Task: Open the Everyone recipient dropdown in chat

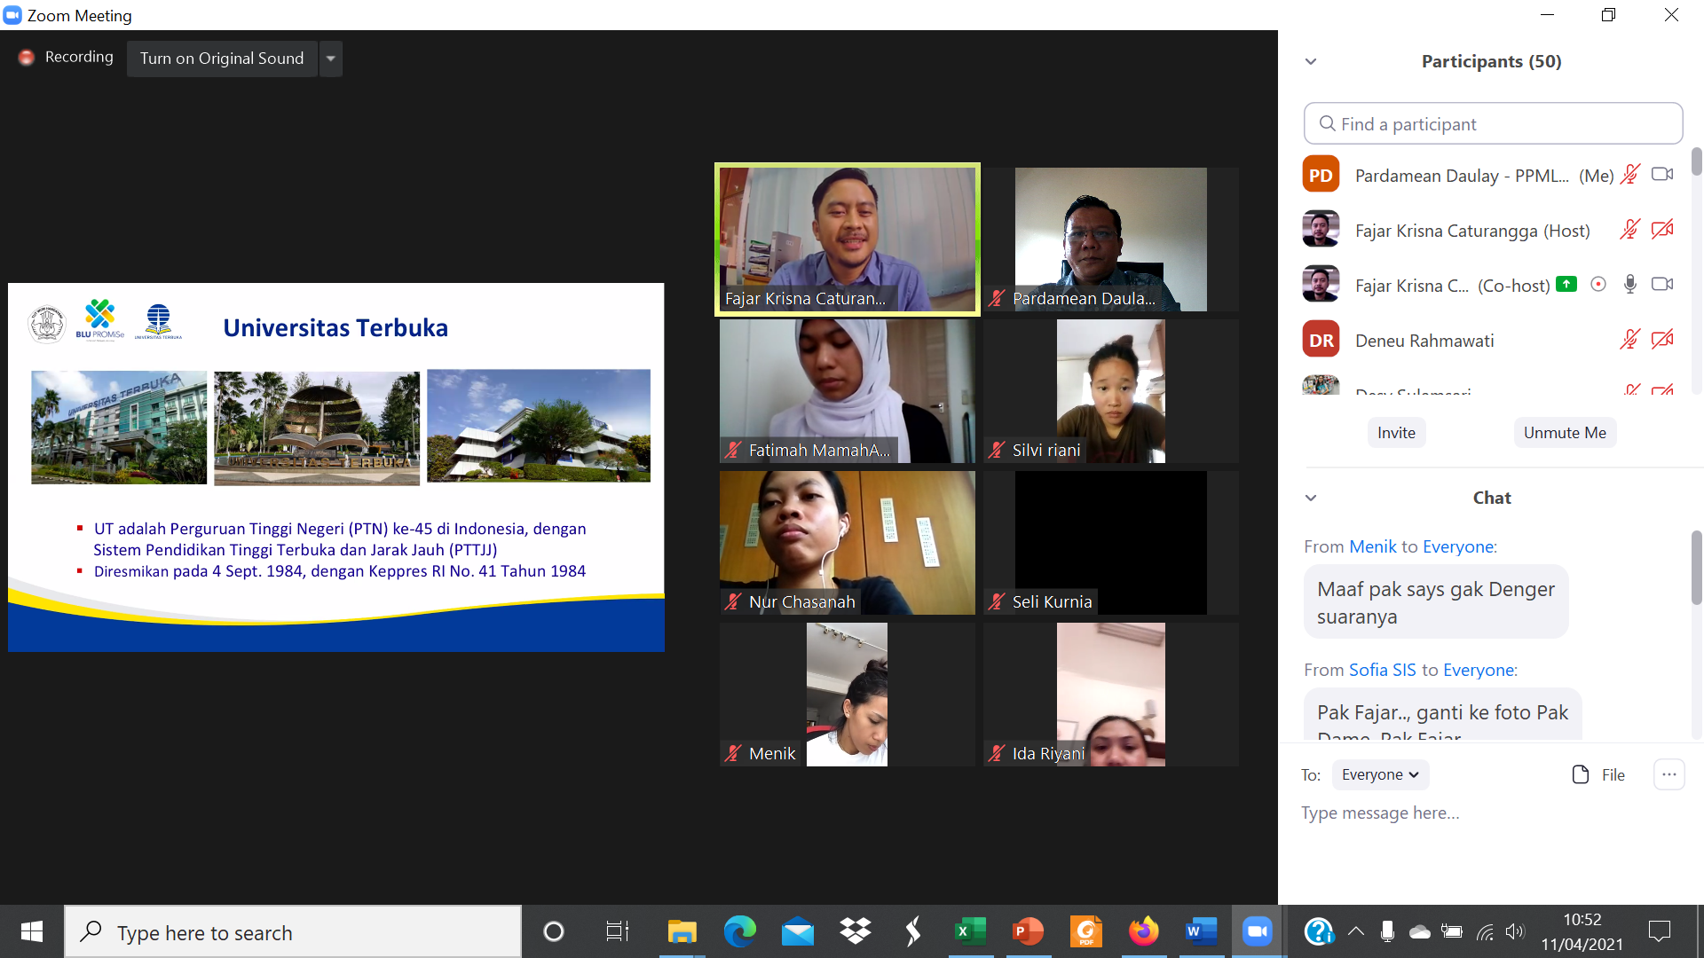Action: pyautogui.click(x=1380, y=774)
